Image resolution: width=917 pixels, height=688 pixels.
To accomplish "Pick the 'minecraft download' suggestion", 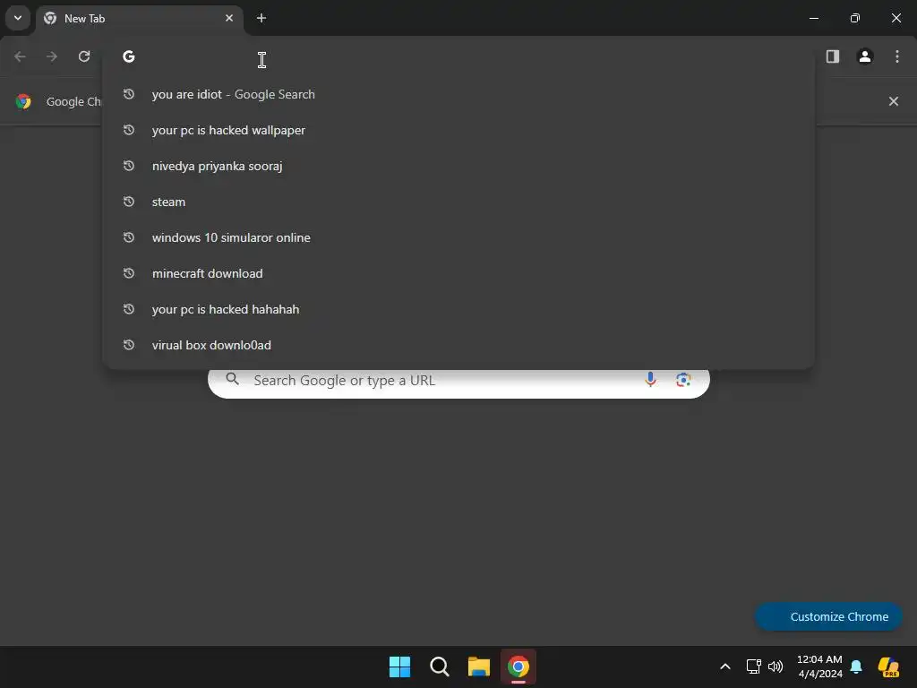I will [458, 273].
